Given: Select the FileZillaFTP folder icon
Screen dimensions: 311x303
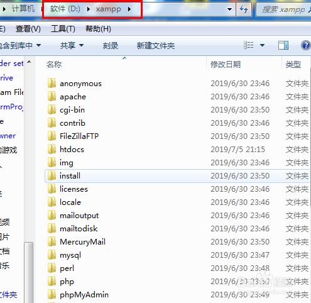Looking at the screenshot, I should click(x=52, y=136).
